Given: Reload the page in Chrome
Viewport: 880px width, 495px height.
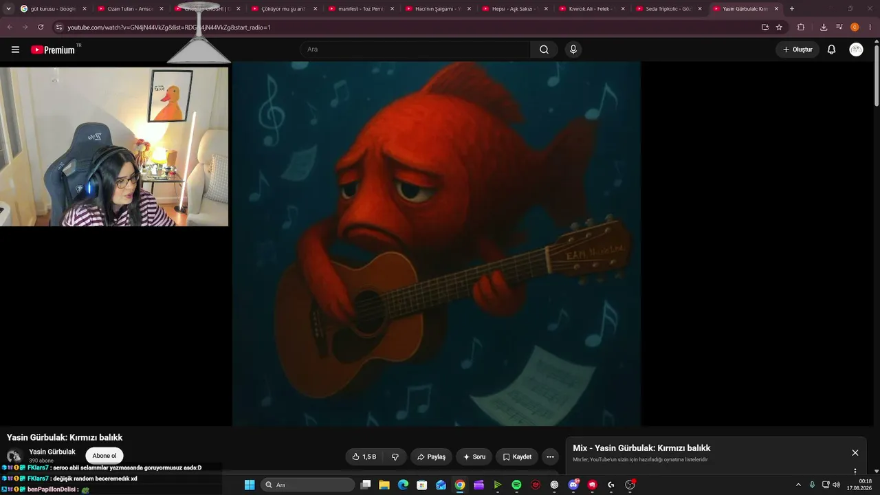Looking at the screenshot, I should [x=41, y=27].
